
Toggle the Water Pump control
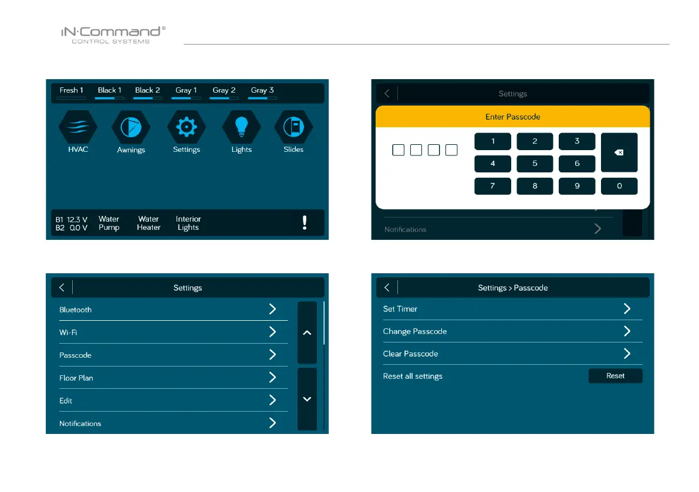(x=109, y=223)
